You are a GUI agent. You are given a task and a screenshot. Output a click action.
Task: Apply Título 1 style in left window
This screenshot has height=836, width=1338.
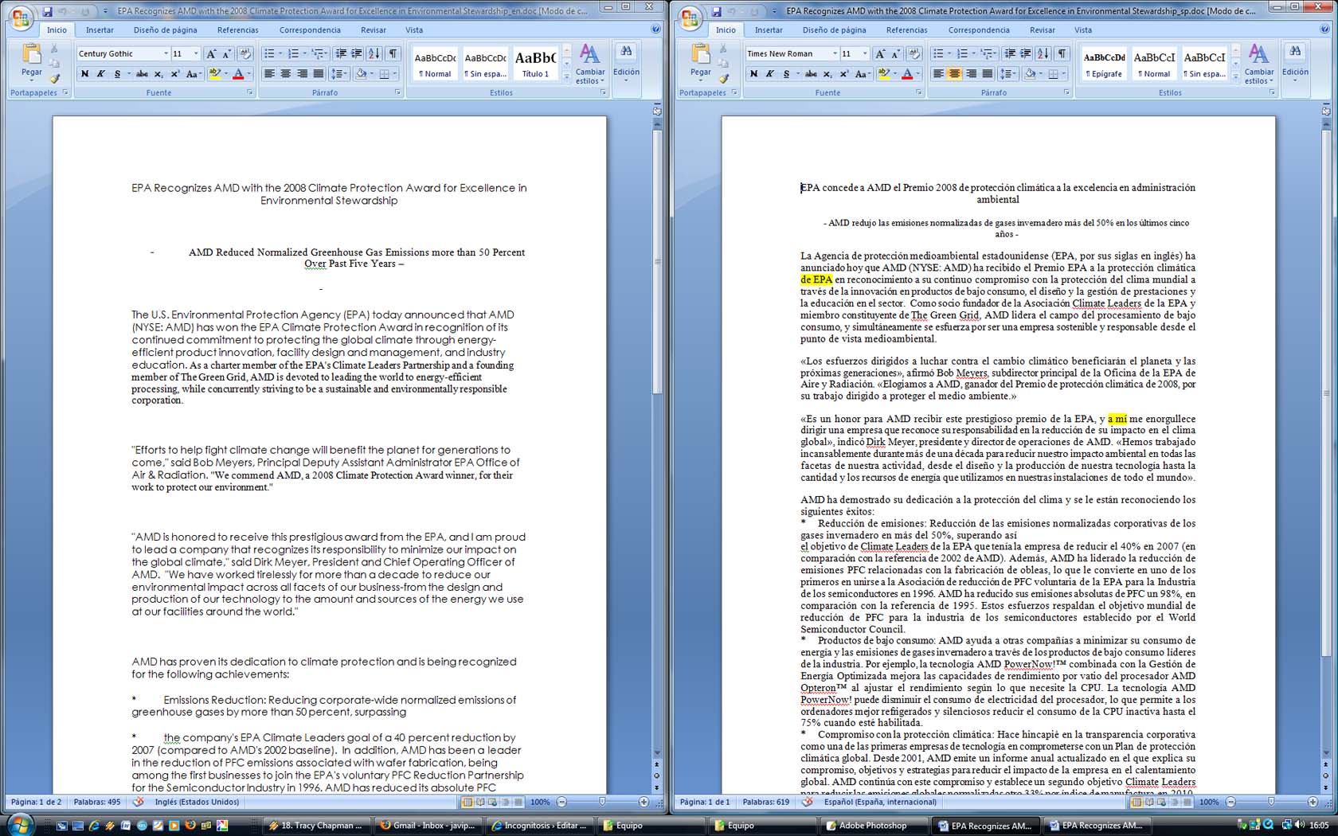coord(535,64)
